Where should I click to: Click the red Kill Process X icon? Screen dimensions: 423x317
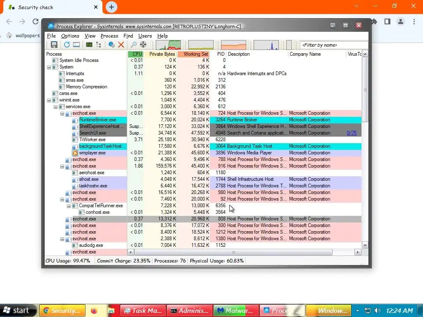point(121,45)
